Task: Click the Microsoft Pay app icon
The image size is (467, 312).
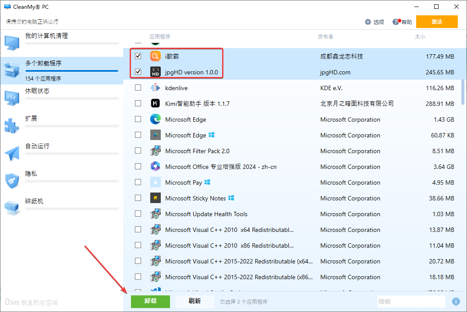Action: pos(155,182)
